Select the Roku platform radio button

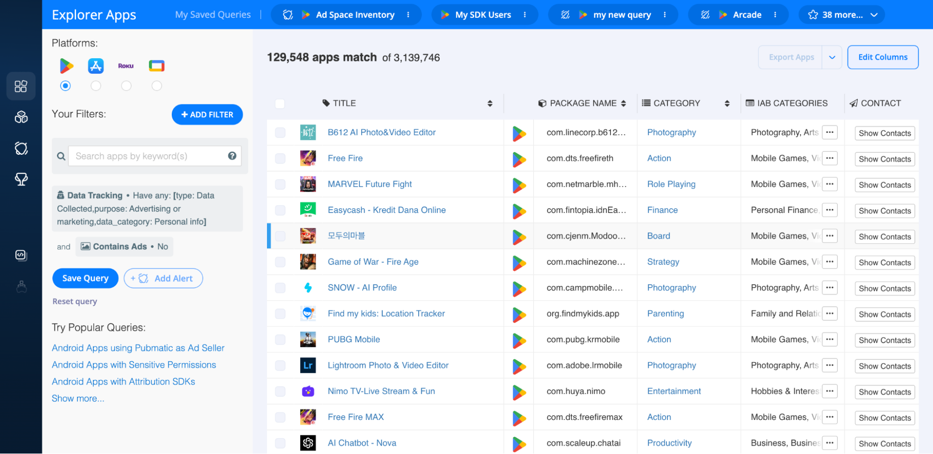126,86
